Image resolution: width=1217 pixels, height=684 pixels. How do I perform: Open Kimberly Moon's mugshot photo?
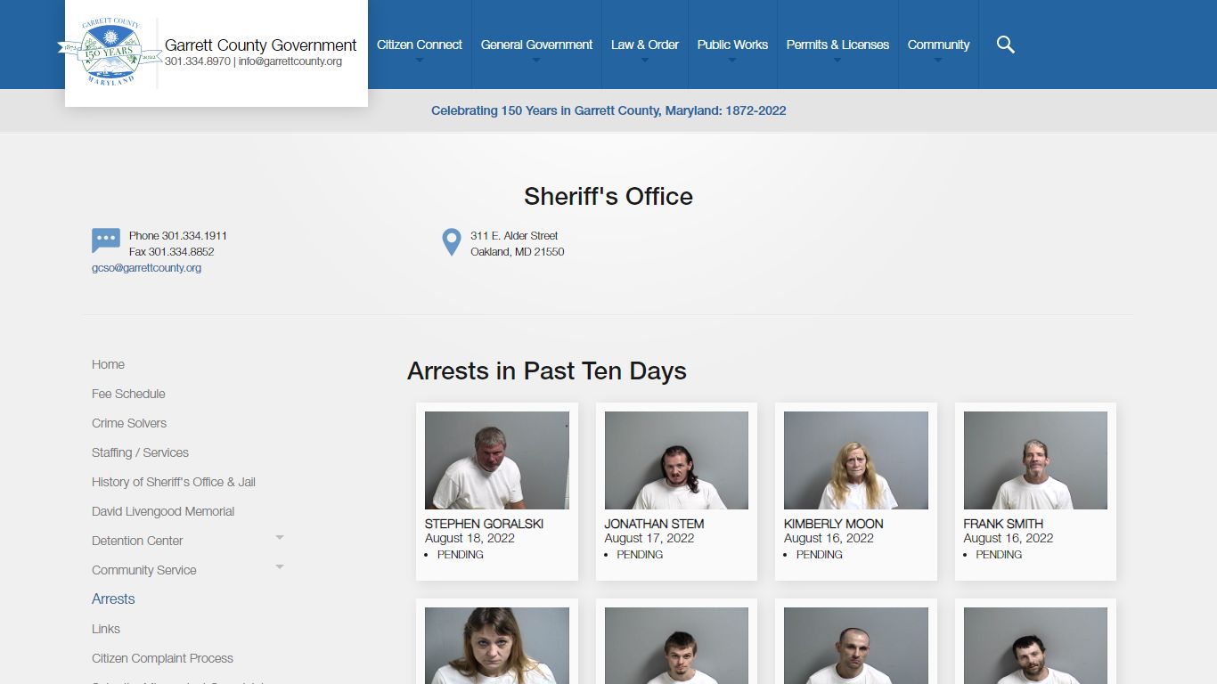856,460
